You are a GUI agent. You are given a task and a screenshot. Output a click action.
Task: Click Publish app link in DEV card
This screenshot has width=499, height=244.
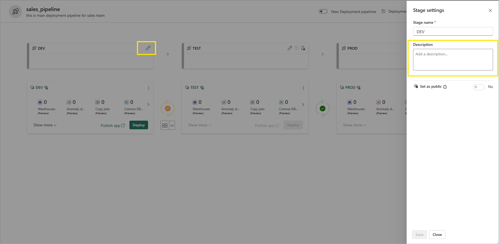pos(113,126)
